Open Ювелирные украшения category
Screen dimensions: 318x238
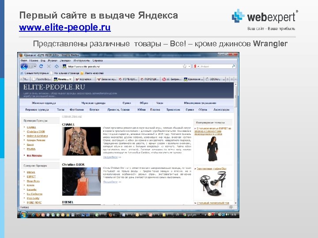click(x=200, y=103)
